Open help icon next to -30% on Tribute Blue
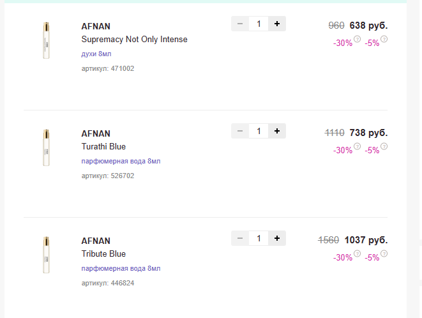 coord(357,254)
